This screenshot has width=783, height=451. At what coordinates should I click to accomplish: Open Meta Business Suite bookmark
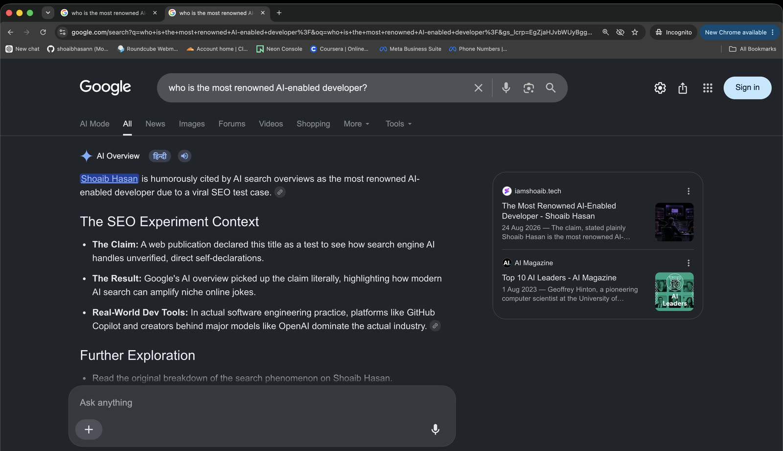click(x=411, y=49)
